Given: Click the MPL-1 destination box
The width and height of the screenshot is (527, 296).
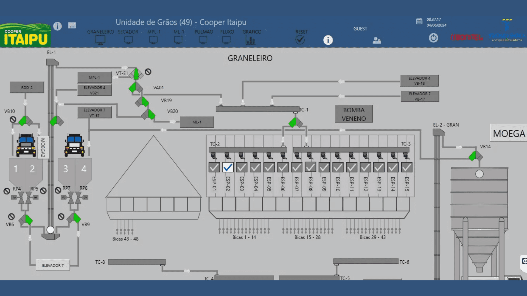Looking at the screenshot, I should tap(94, 78).
